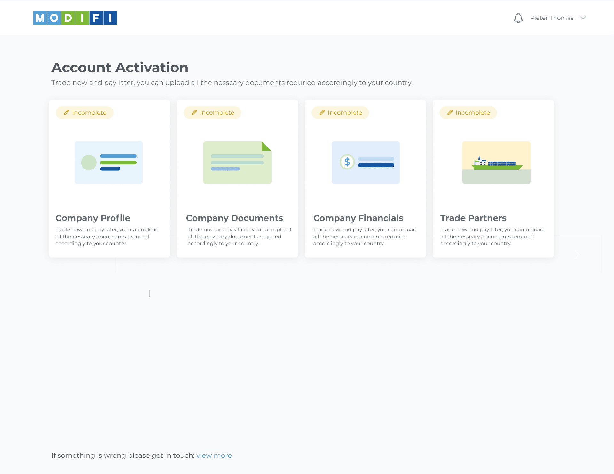Click the Incomplete badge on Company Documents
Viewport: 614px width, 474px height.
click(x=213, y=113)
